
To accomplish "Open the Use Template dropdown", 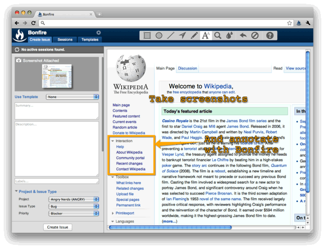I will click(72, 96).
